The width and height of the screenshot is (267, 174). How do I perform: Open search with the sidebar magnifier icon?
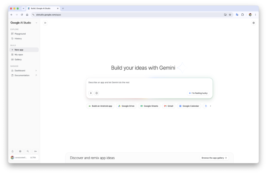point(28,151)
